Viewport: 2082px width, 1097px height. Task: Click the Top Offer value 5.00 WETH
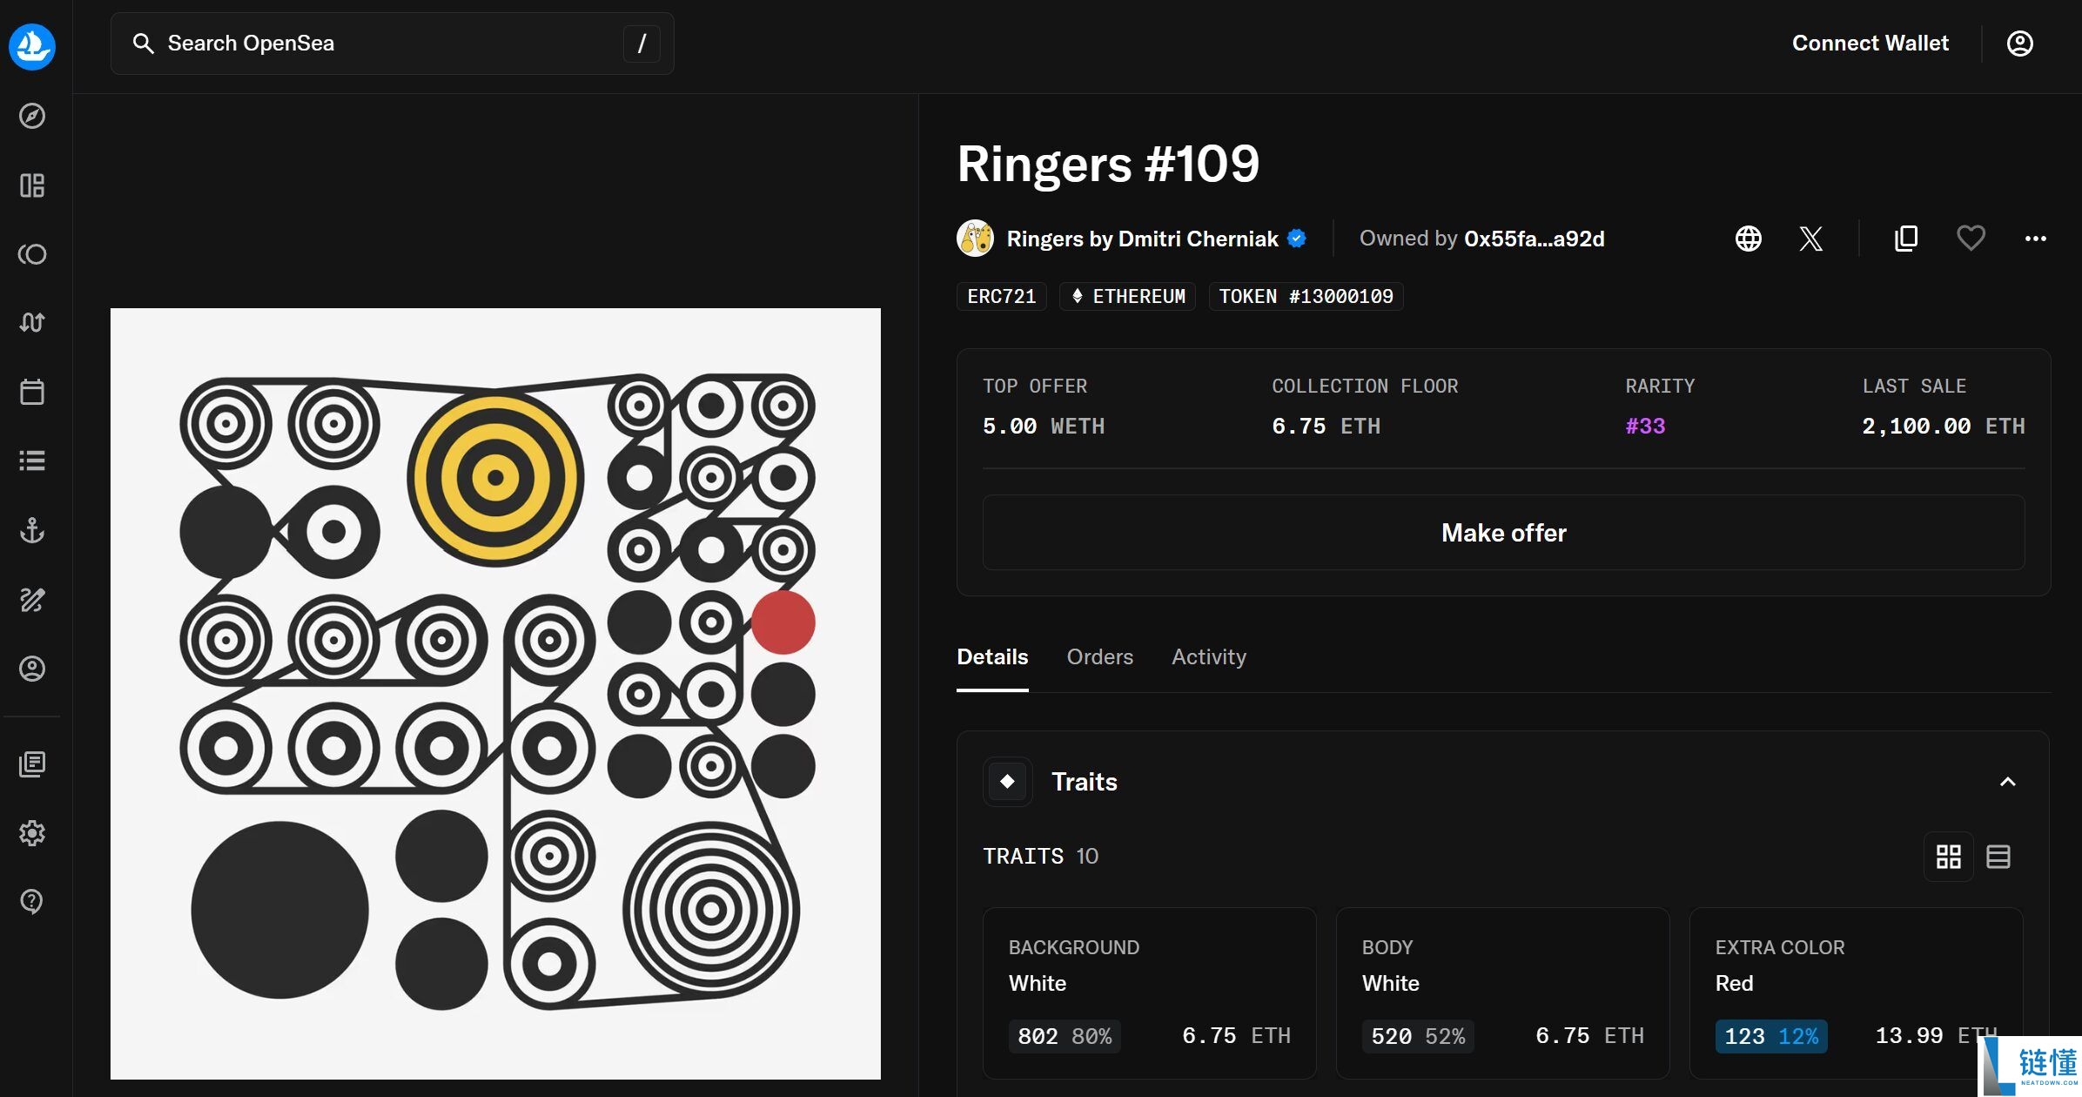pyautogui.click(x=1043, y=427)
